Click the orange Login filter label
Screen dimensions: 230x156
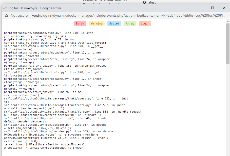[x=145, y=23]
